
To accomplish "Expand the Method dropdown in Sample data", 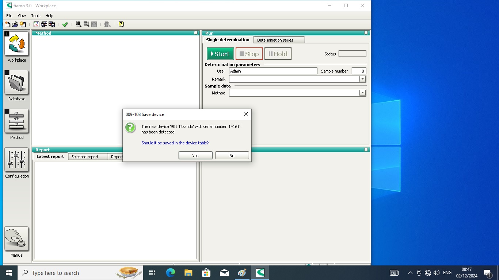I will pyautogui.click(x=362, y=93).
